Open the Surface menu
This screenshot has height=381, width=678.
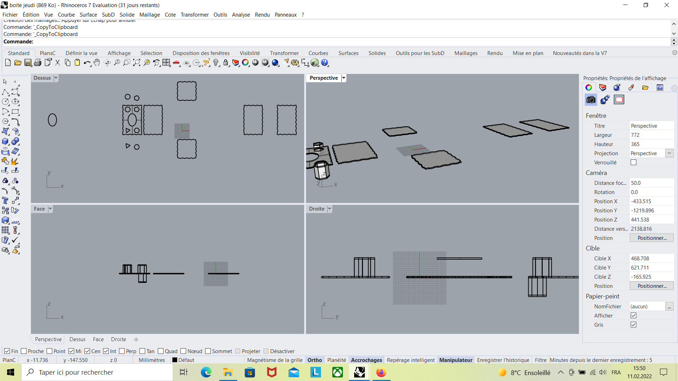tap(88, 14)
